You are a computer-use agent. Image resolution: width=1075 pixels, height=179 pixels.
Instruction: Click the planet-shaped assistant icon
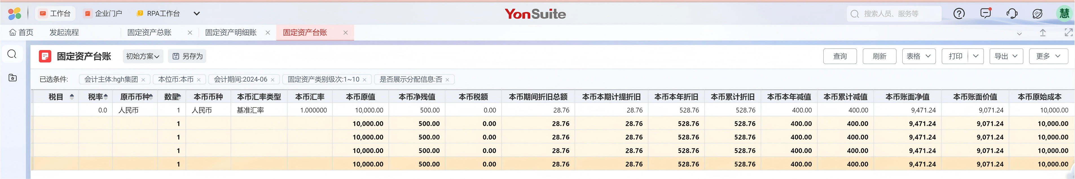pyautogui.click(x=1037, y=14)
